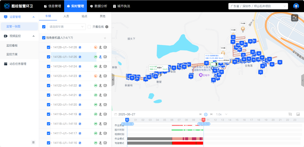Click the sidebar collapse icon at bottom left
The width and height of the screenshot is (304, 147).
point(33,142)
